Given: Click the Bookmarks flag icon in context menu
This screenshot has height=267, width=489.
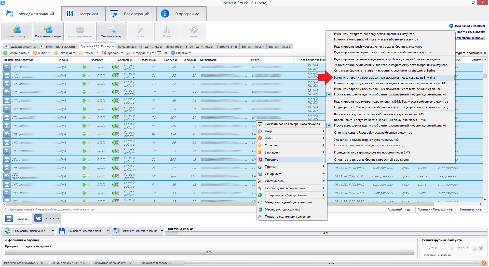Looking at the screenshot, I should tap(260, 152).
